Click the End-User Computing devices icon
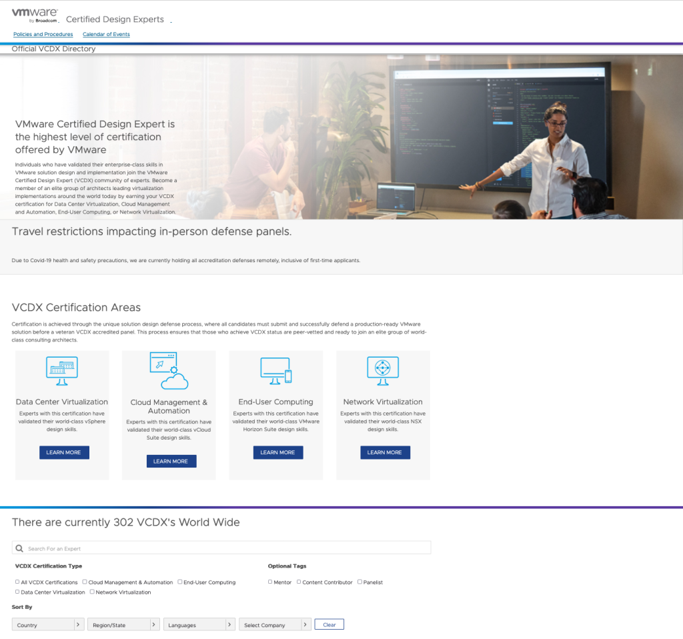 tap(275, 371)
